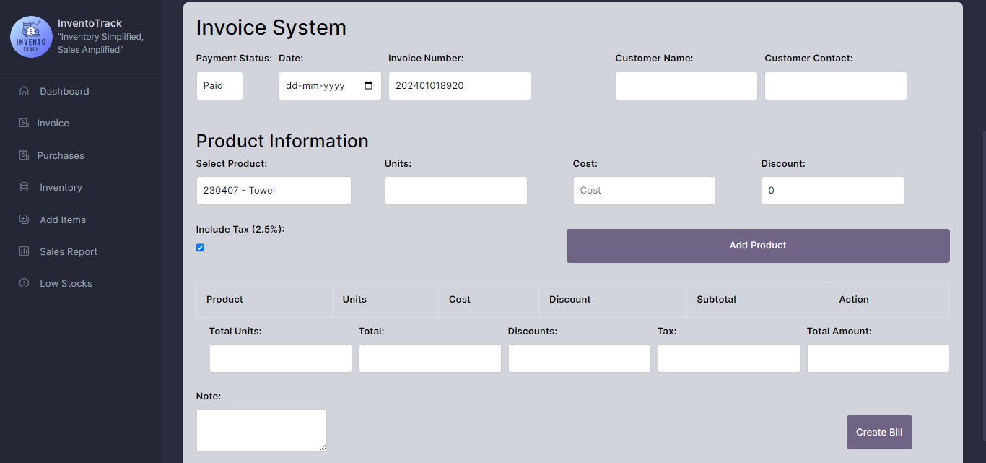Click the Low Stocks alert icon
Image resolution: width=986 pixels, height=463 pixels.
pyautogui.click(x=24, y=283)
